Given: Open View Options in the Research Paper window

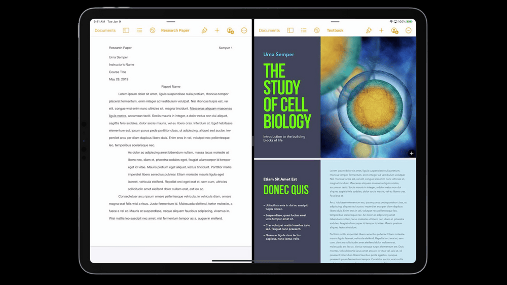Looking at the screenshot, I should coord(126,30).
